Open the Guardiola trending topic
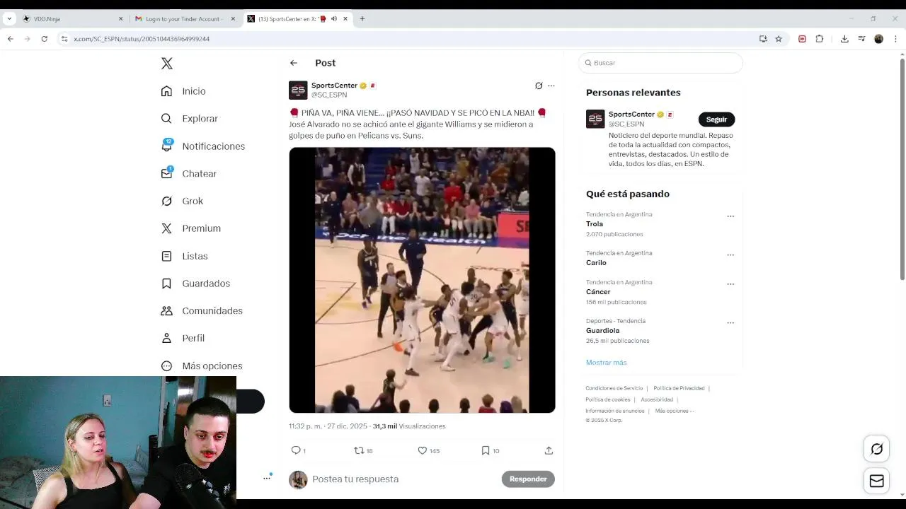 coord(602,331)
